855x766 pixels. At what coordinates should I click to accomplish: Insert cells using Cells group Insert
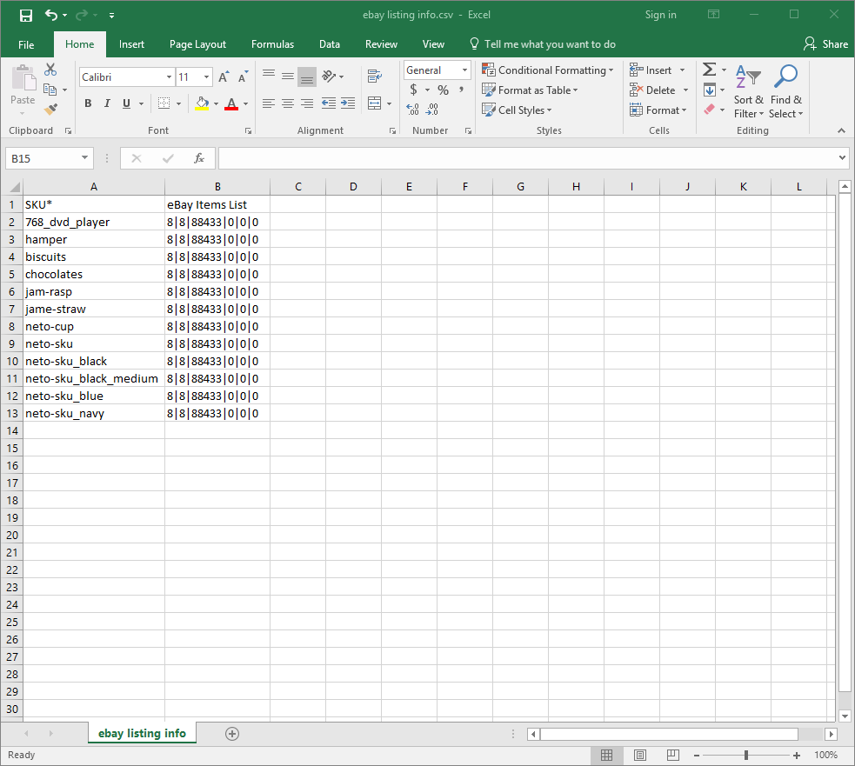(651, 70)
